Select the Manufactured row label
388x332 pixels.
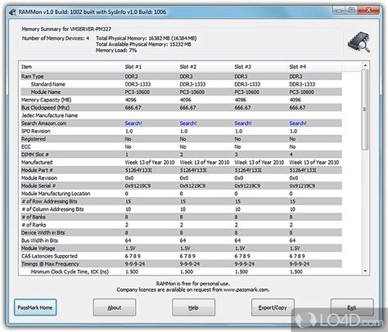[x=37, y=163]
